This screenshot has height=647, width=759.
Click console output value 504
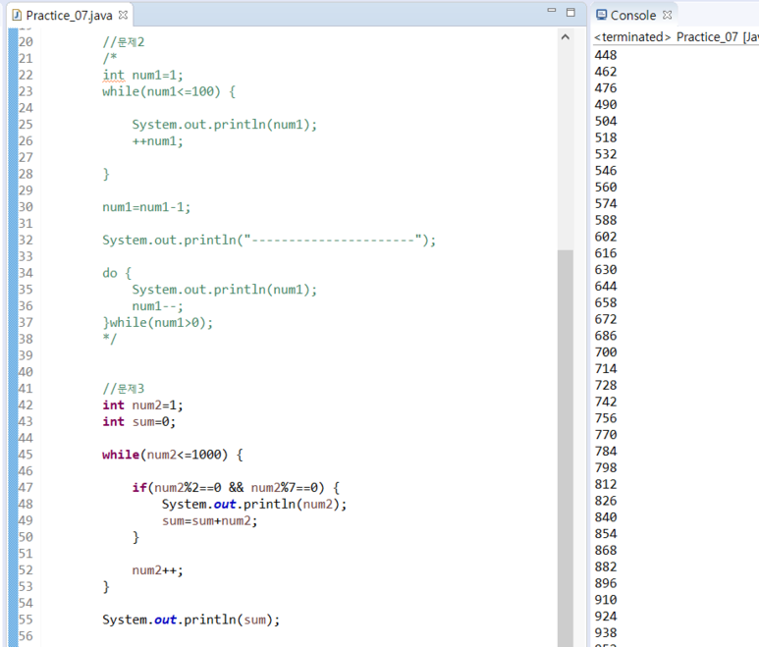(x=606, y=121)
